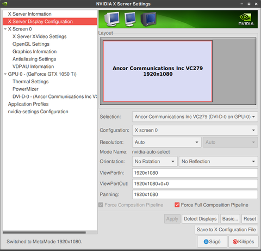Image resolution: width=261 pixels, height=251 pixels.
Task: Open Antialiasing Settings page
Action: pyautogui.click(x=50, y=59)
